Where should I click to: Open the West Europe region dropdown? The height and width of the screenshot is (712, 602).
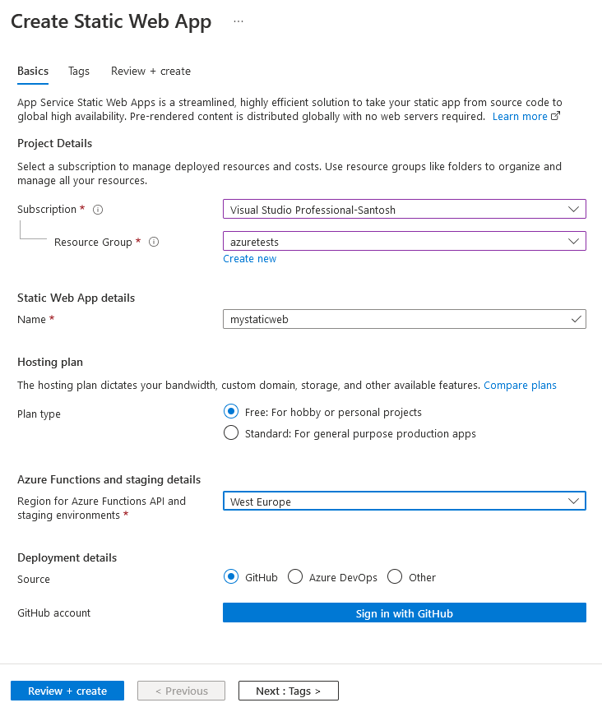404,502
